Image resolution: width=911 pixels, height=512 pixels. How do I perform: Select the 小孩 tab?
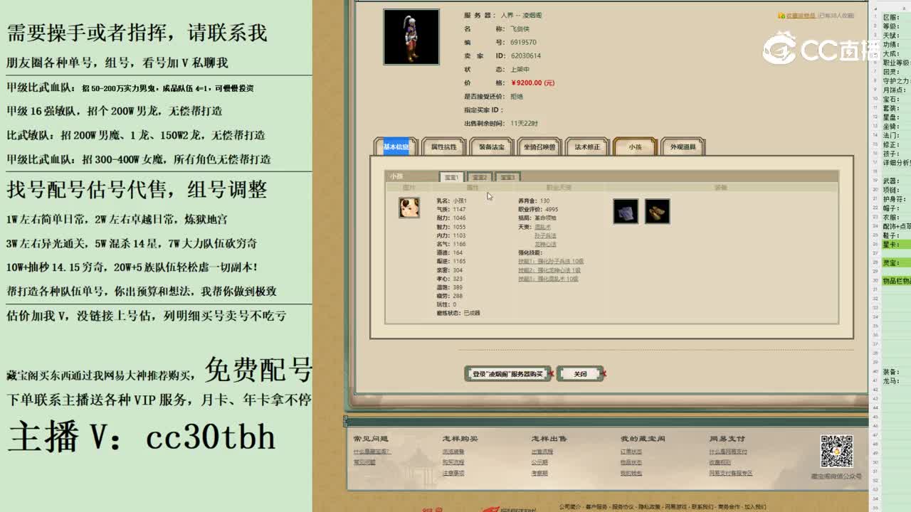pyautogui.click(x=635, y=146)
